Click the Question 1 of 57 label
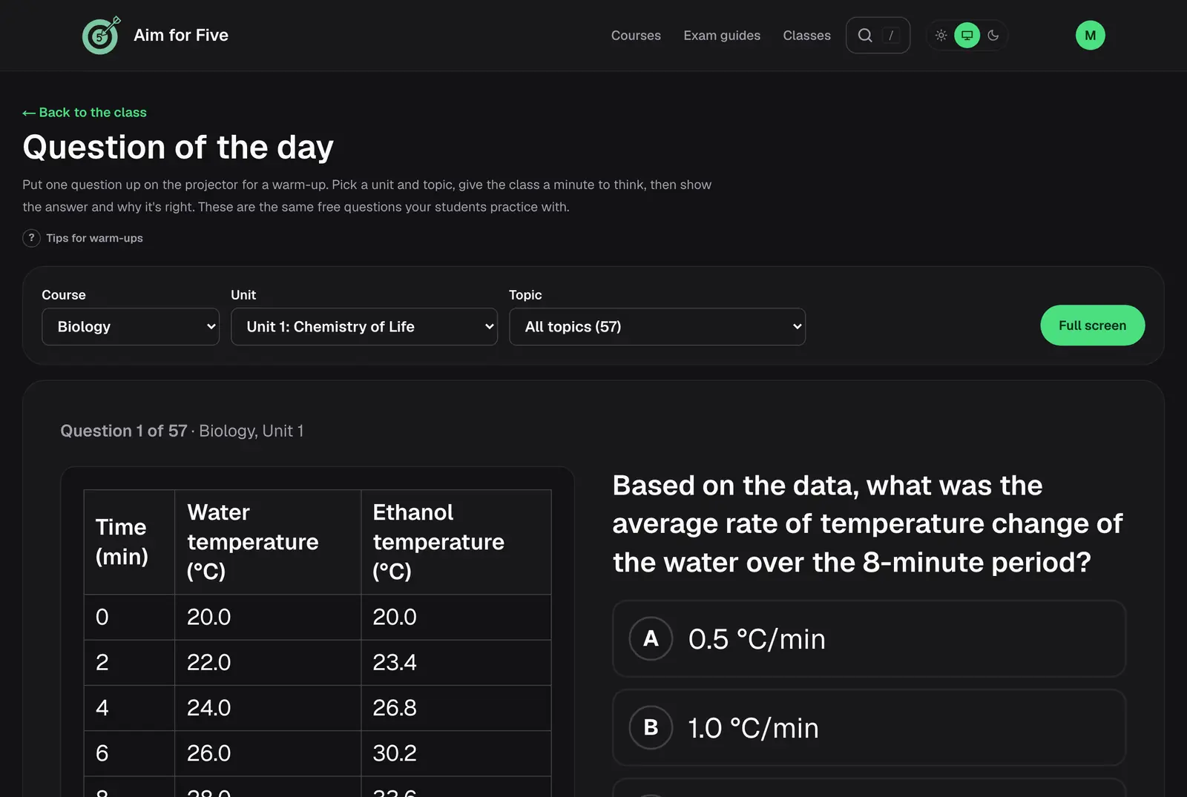This screenshot has width=1187, height=797. 124,431
